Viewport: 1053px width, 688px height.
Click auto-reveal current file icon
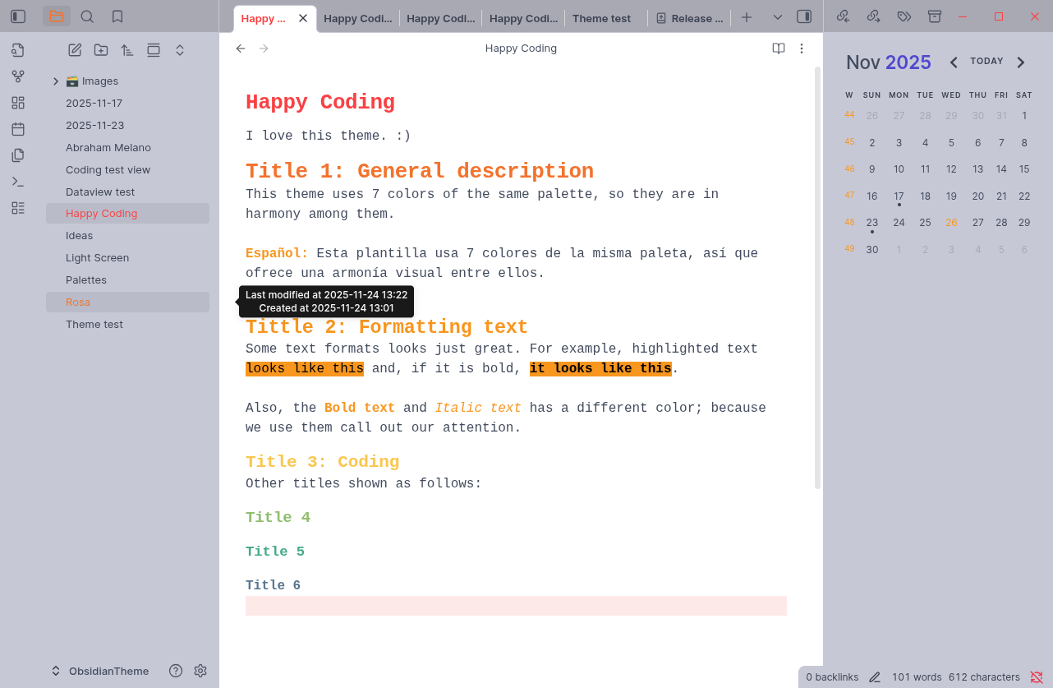(x=154, y=50)
